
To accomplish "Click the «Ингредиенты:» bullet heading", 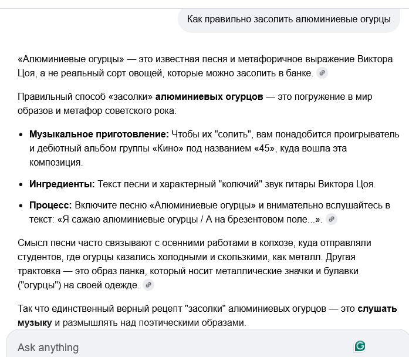I will 62,184.
